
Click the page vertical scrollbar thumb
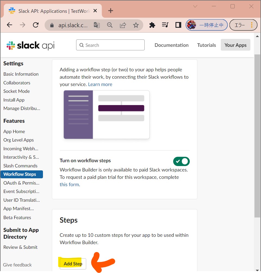coord(257,136)
